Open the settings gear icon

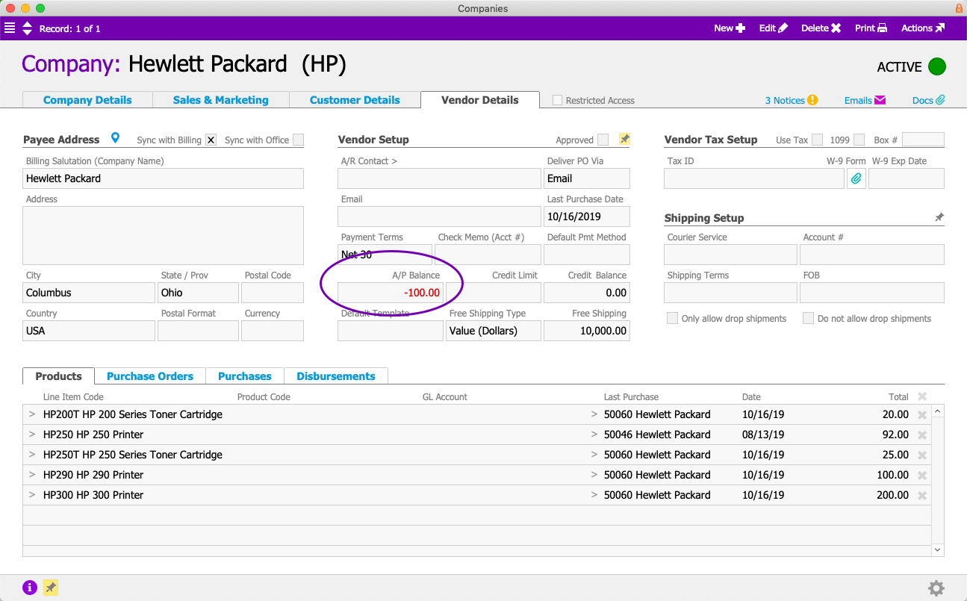(936, 588)
